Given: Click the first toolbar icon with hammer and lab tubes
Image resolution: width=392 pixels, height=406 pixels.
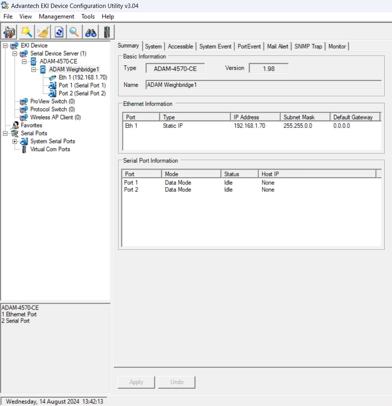Looking at the screenshot, I should tap(9, 32).
